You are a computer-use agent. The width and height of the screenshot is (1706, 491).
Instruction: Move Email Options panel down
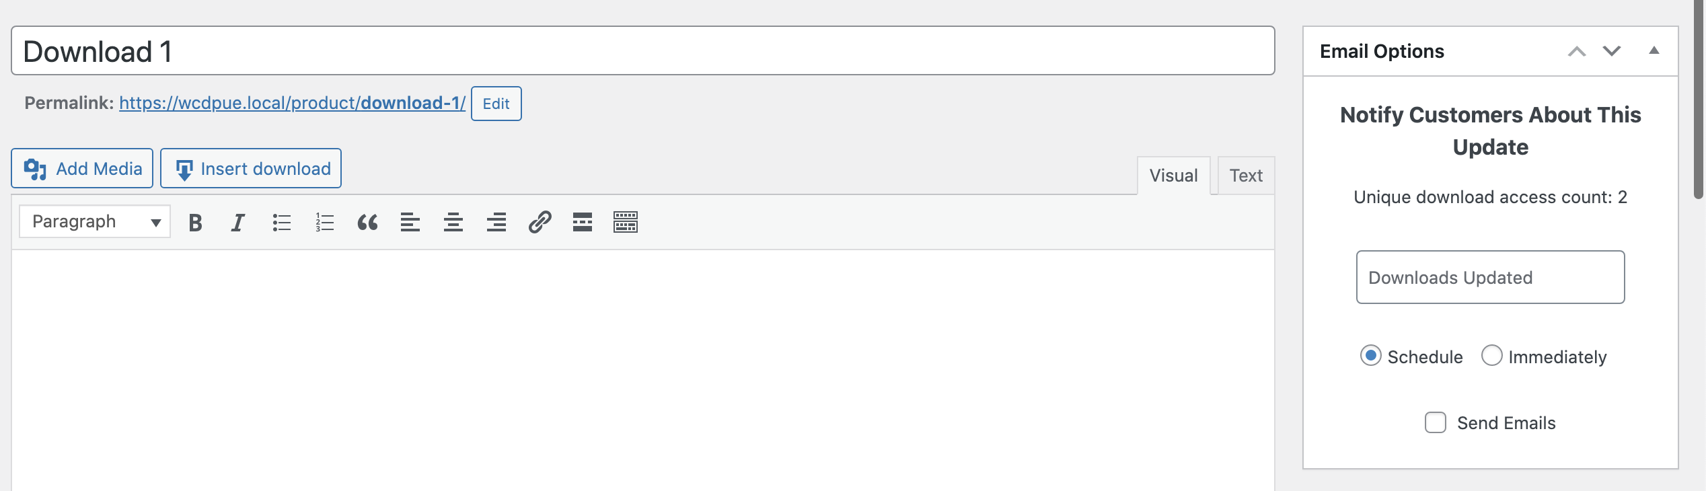point(1612,51)
